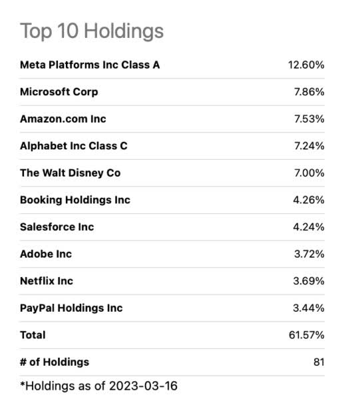This screenshot has width=342, height=409.
Task: Select the 81 holdings count
Action: [319, 362]
